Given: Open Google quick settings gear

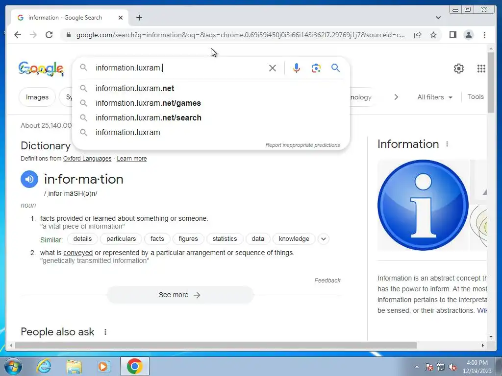Looking at the screenshot, I should [x=459, y=69].
